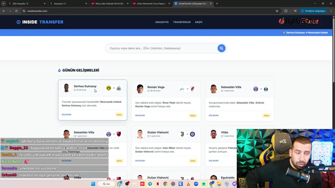Open Zoom from the taskbar
This screenshot has width=335, height=188.
196,184
